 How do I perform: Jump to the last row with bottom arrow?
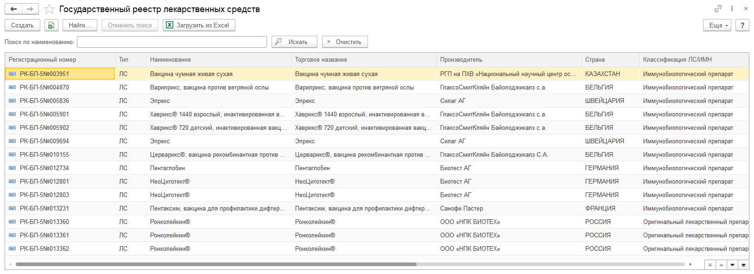pyautogui.click(x=743, y=265)
